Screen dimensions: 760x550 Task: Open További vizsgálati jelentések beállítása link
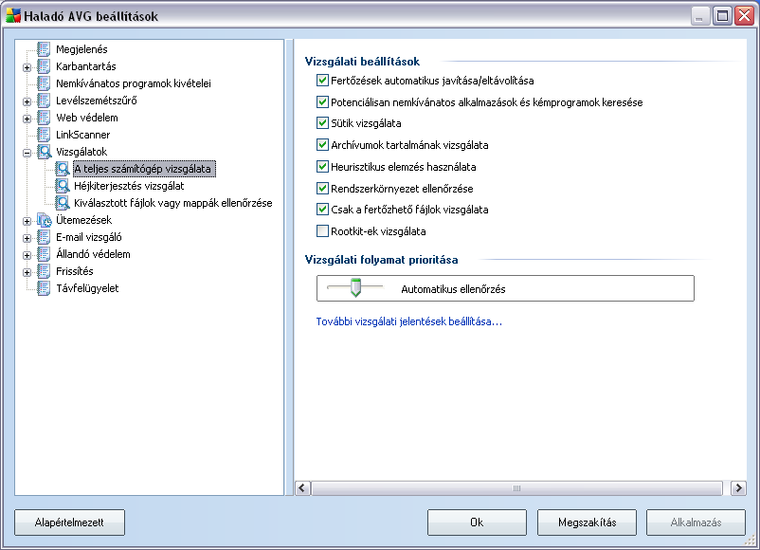coord(409,321)
